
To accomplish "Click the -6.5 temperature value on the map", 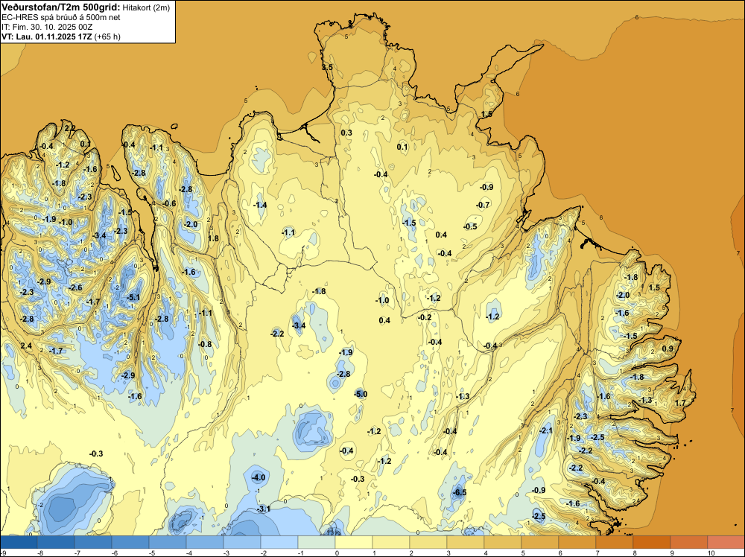I will point(460,493).
